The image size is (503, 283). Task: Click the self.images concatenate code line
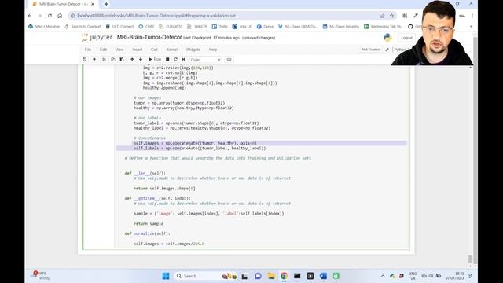195,143
